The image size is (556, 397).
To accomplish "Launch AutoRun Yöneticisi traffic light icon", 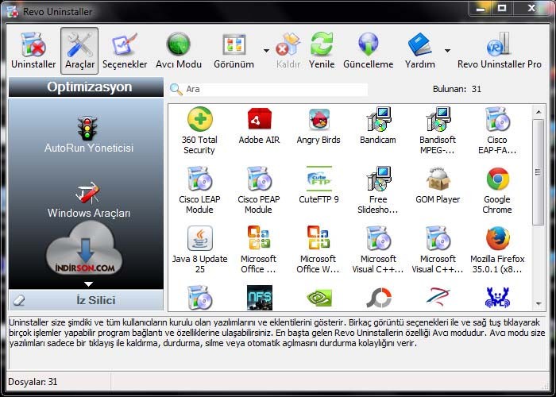I will pos(87,129).
